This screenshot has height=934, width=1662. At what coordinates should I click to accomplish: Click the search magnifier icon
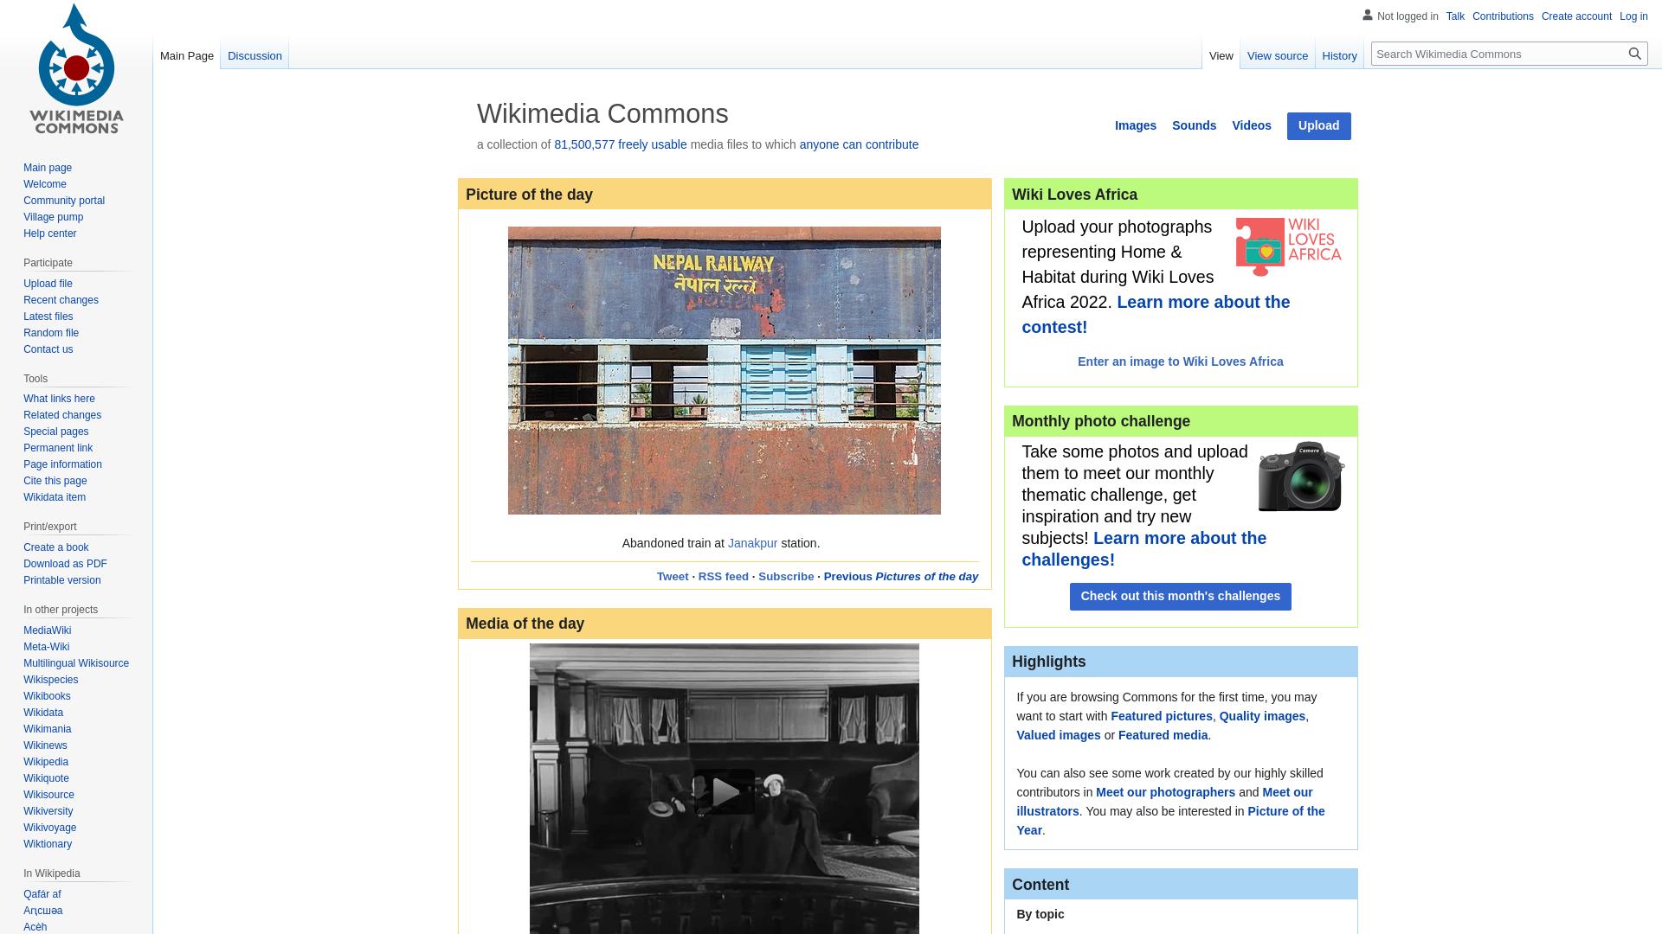(1634, 54)
